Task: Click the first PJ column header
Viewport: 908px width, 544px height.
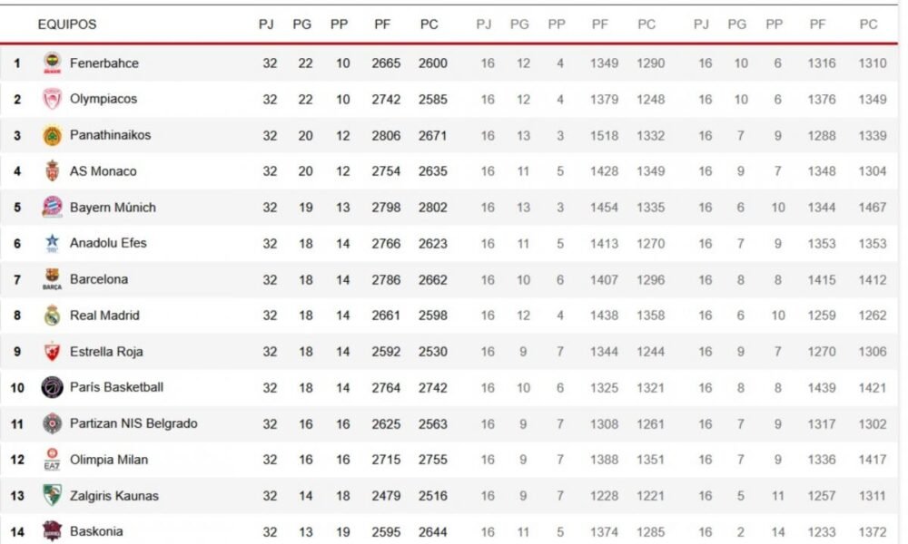Action: 266,24
